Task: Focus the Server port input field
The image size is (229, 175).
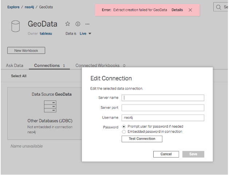Action: coord(163,108)
